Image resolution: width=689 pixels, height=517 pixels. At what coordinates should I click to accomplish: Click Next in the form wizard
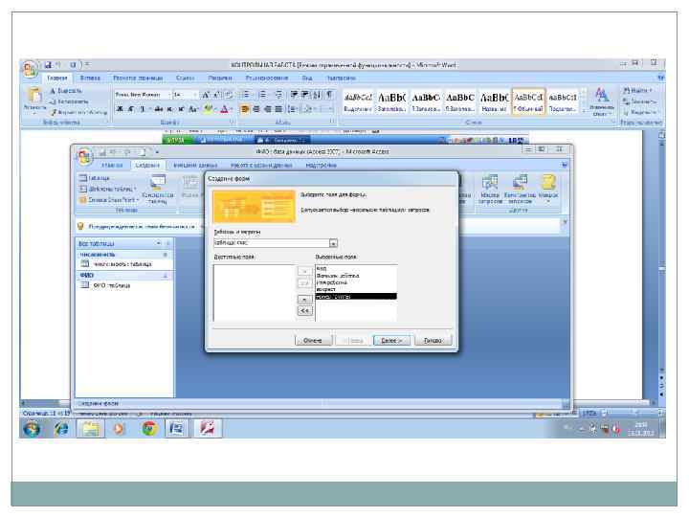click(x=391, y=340)
